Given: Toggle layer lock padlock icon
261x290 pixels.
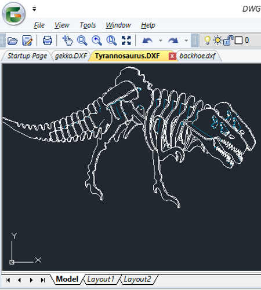Looking at the screenshot, I should [x=228, y=41].
